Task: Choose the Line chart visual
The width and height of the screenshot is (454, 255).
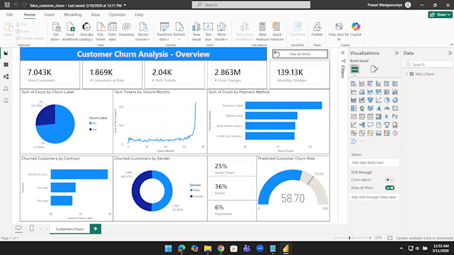Action: click(x=354, y=91)
